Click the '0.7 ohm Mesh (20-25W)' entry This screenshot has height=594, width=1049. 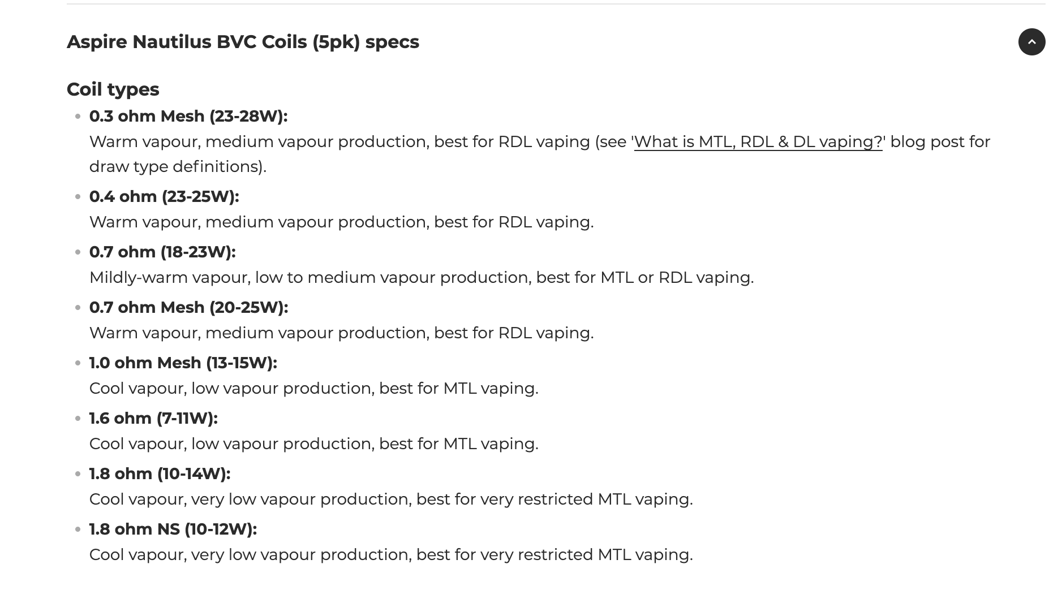[188, 307]
